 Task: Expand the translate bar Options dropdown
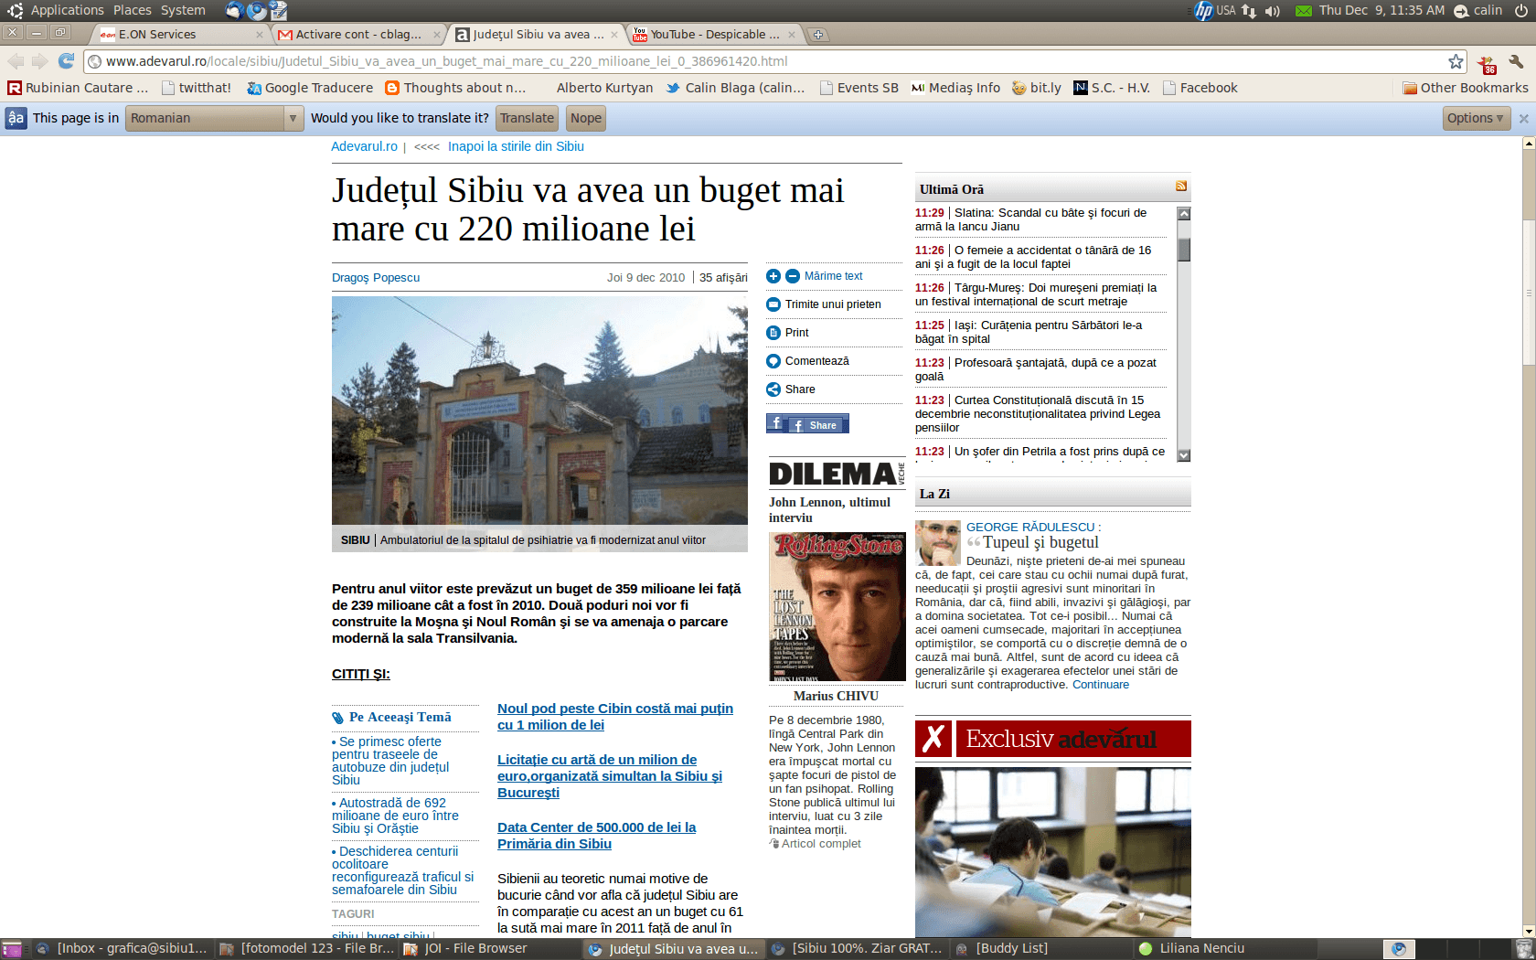pyautogui.click(x=1476, y=118)
